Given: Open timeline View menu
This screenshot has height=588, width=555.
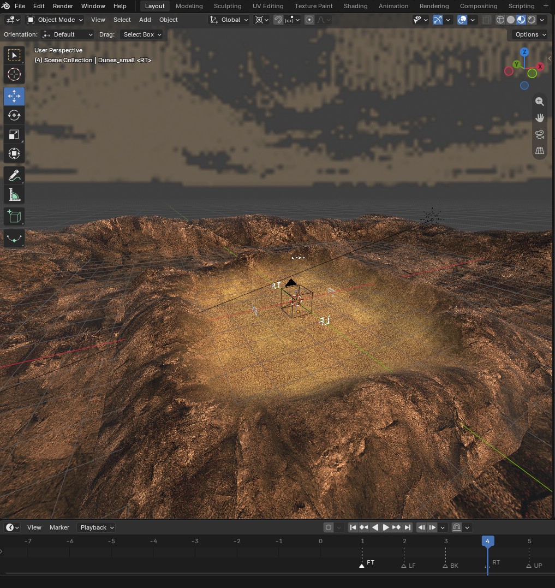Looking at the screenshot, I should tap(34, 527).
